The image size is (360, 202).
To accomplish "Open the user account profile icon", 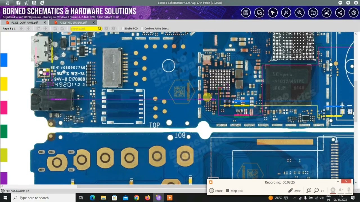I will pos(354,13).
